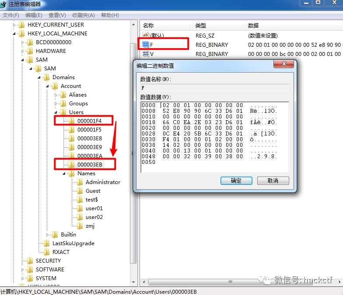Click the RXACT folder icon
This screenshot has height=295, width=343.
point(46,252)
